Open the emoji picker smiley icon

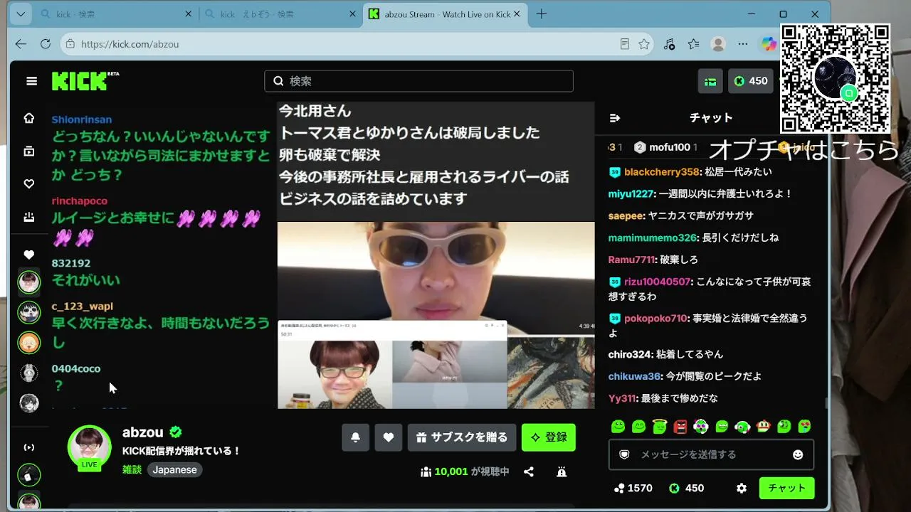798,454
